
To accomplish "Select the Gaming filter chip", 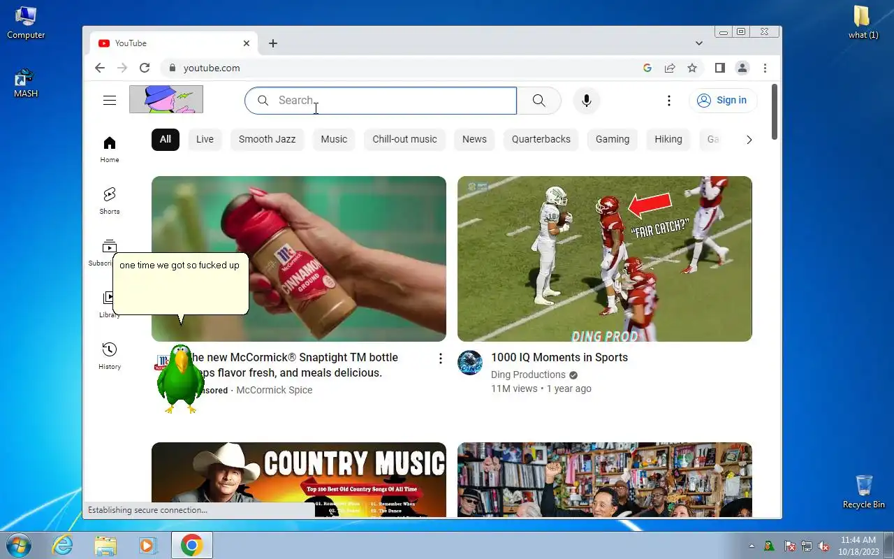I will coord(613,140).
